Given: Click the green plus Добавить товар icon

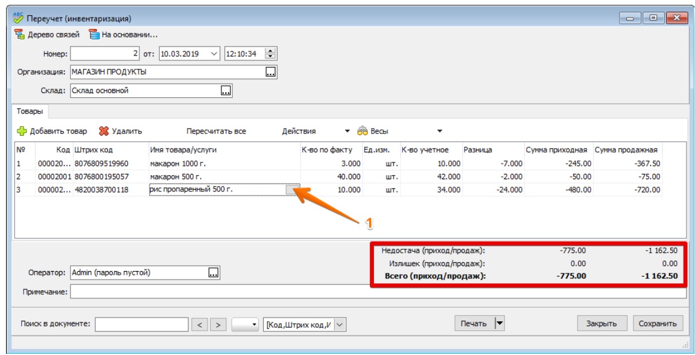Looking at the screenshot, I should pos(22,132).
